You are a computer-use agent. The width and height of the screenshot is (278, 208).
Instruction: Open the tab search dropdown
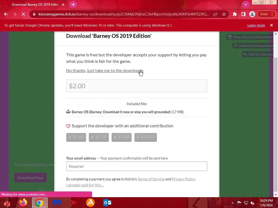pos(245,5)
